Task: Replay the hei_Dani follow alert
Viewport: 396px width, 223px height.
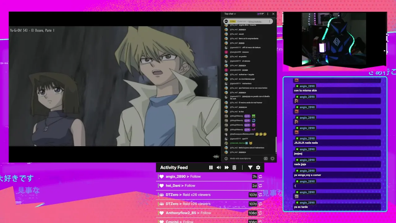Action: pyautogui.click(x=260, y=186)
